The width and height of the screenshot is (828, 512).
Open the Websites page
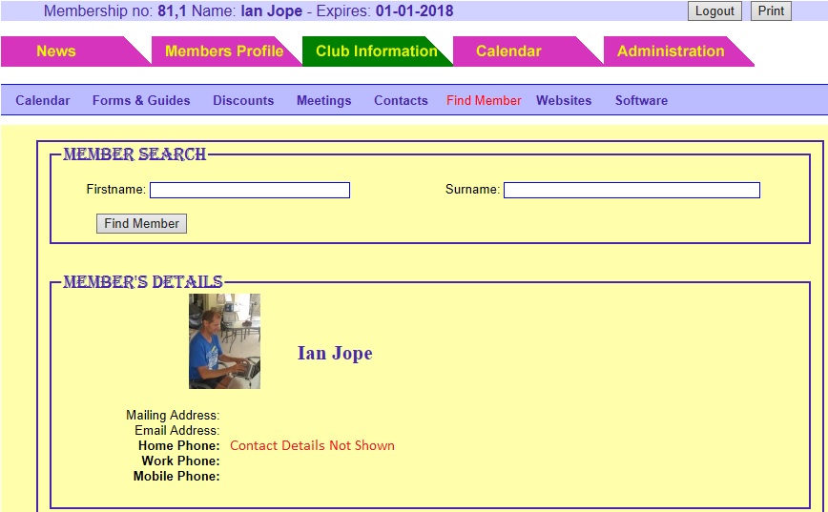click(x=564, y=100)
